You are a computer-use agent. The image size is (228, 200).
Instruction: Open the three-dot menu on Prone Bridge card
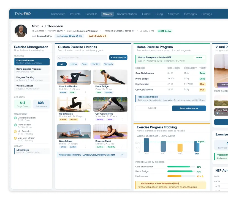point(122,92)
